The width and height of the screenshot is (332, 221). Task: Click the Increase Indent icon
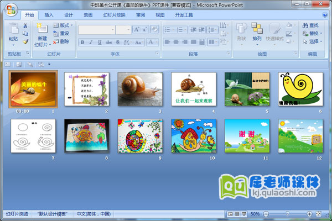coord(201,30)
